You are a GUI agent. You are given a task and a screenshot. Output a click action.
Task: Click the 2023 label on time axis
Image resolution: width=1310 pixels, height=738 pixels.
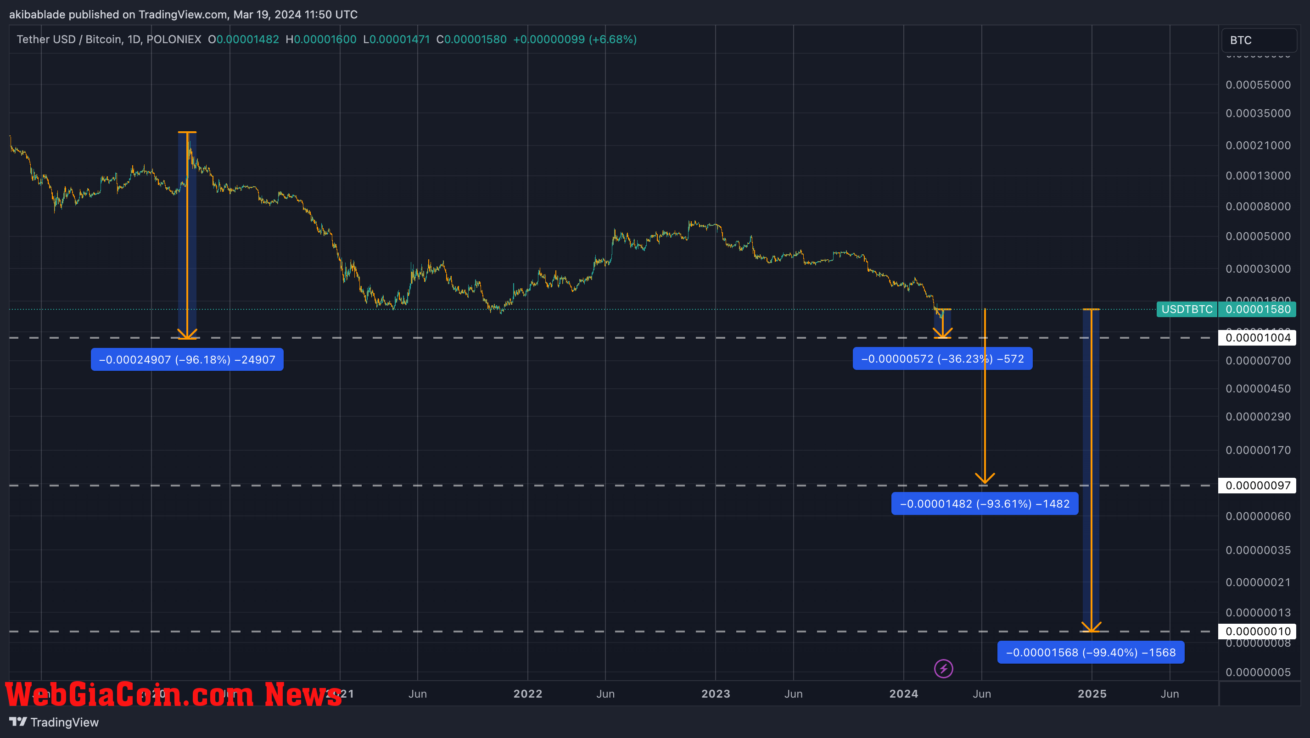coord(716,694)
